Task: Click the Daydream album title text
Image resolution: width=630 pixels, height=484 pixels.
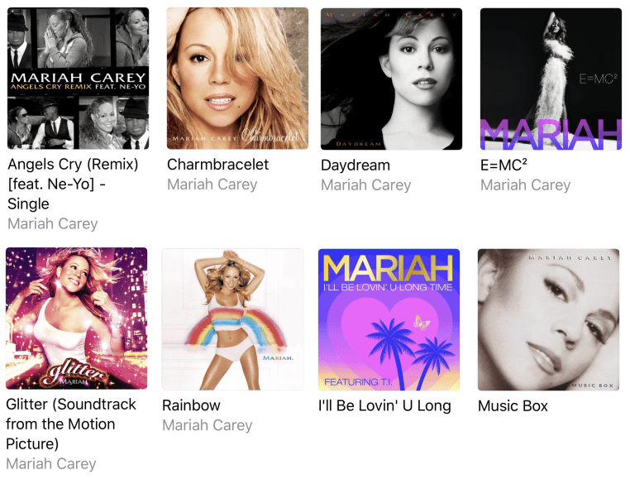Action: (356, 165)
